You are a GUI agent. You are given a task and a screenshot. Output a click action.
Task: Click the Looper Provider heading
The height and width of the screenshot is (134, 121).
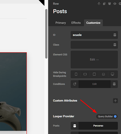click(x=64, y=116)
